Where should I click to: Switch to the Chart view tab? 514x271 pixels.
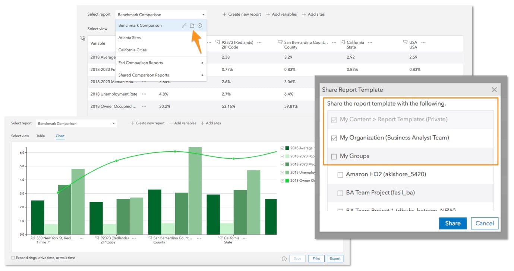[60, 136]
